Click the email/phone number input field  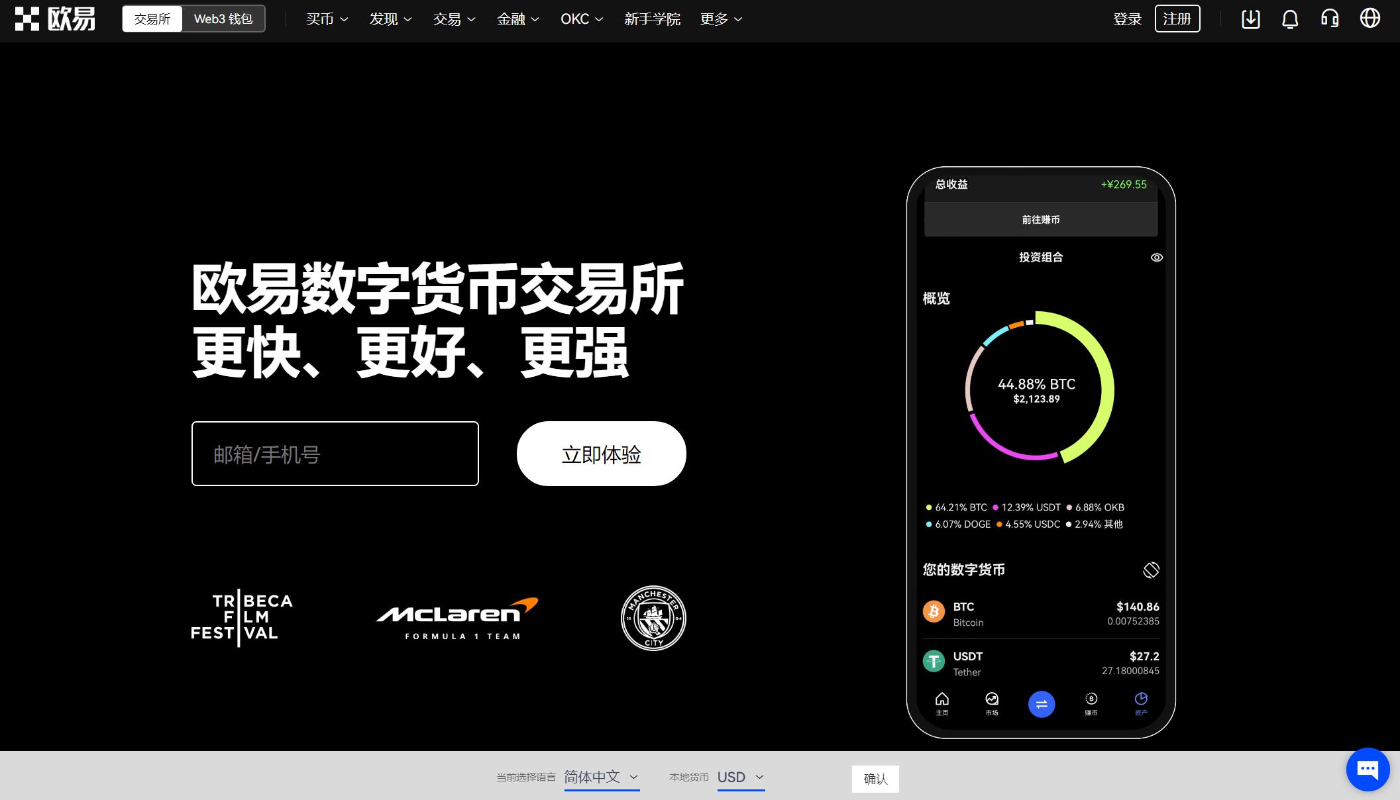335,453
